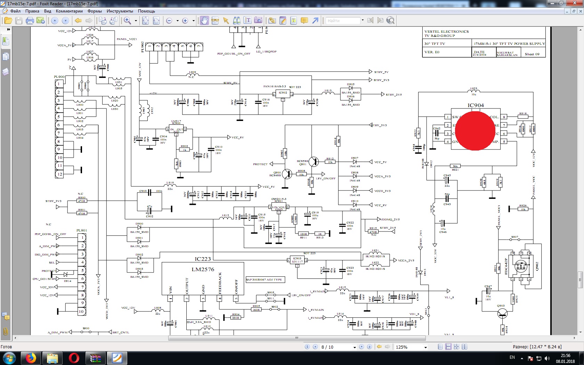Image resolution: width=584 pixels, height=365 pixels.
Task: Select the Typewriter text tool
Action: coord(293,21)
